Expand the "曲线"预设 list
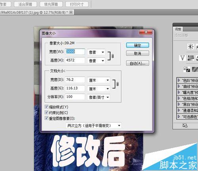The width and height of the screenshot is (198, 171). click(179, 86)
